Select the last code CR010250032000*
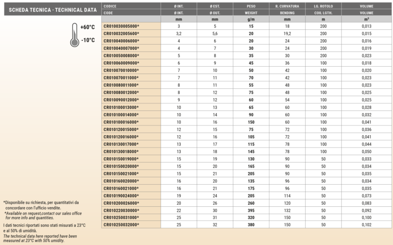Image resolution: width=393 pixels, height=245 pixels. (121, 225)
